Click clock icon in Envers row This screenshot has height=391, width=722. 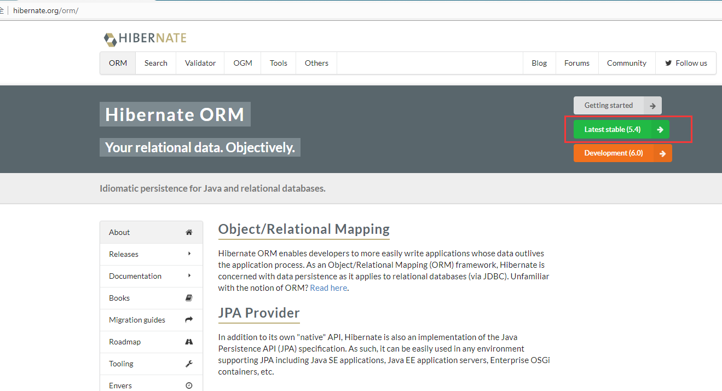coord(189,386)
